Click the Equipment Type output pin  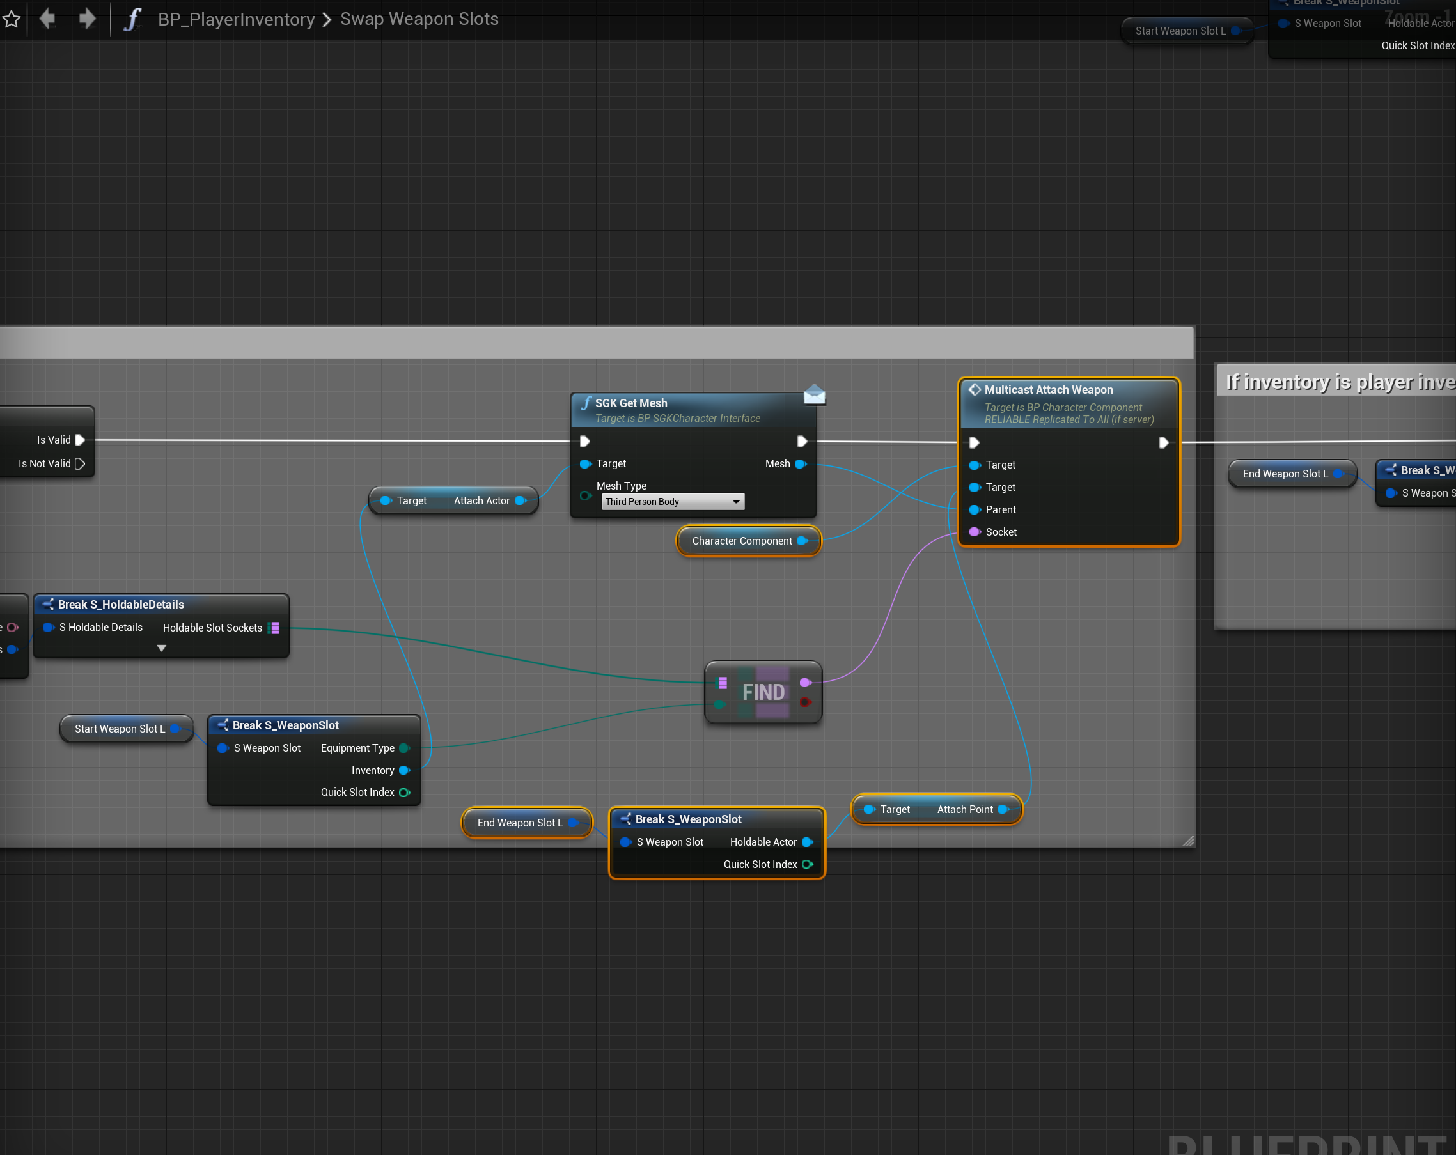click(x=405, y=748)
